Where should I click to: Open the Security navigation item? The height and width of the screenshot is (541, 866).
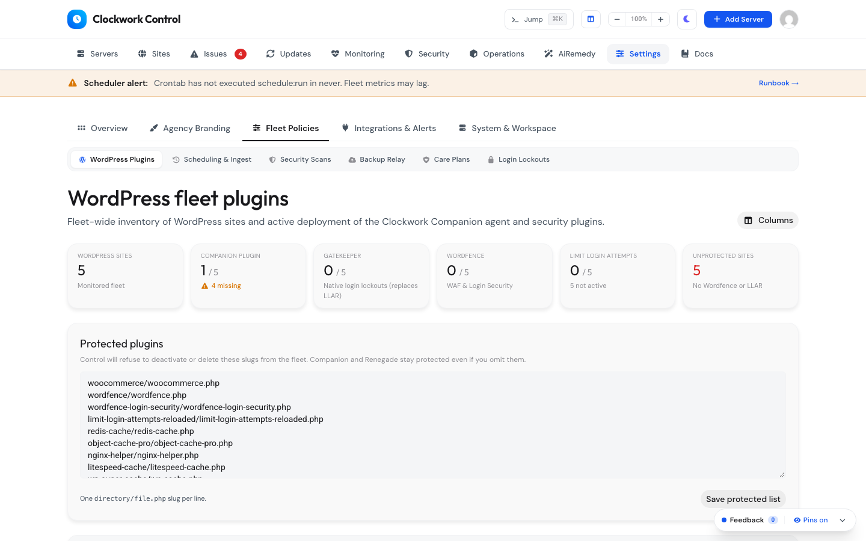coord(427,54)
